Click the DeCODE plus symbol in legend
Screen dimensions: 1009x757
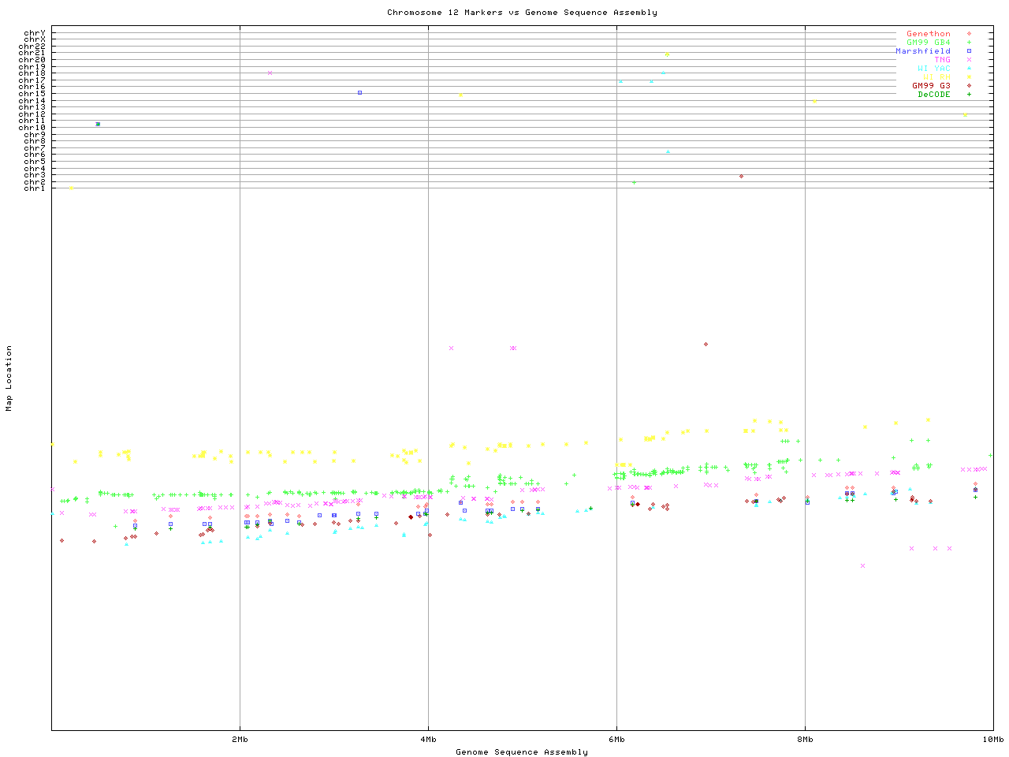(969, 95)
